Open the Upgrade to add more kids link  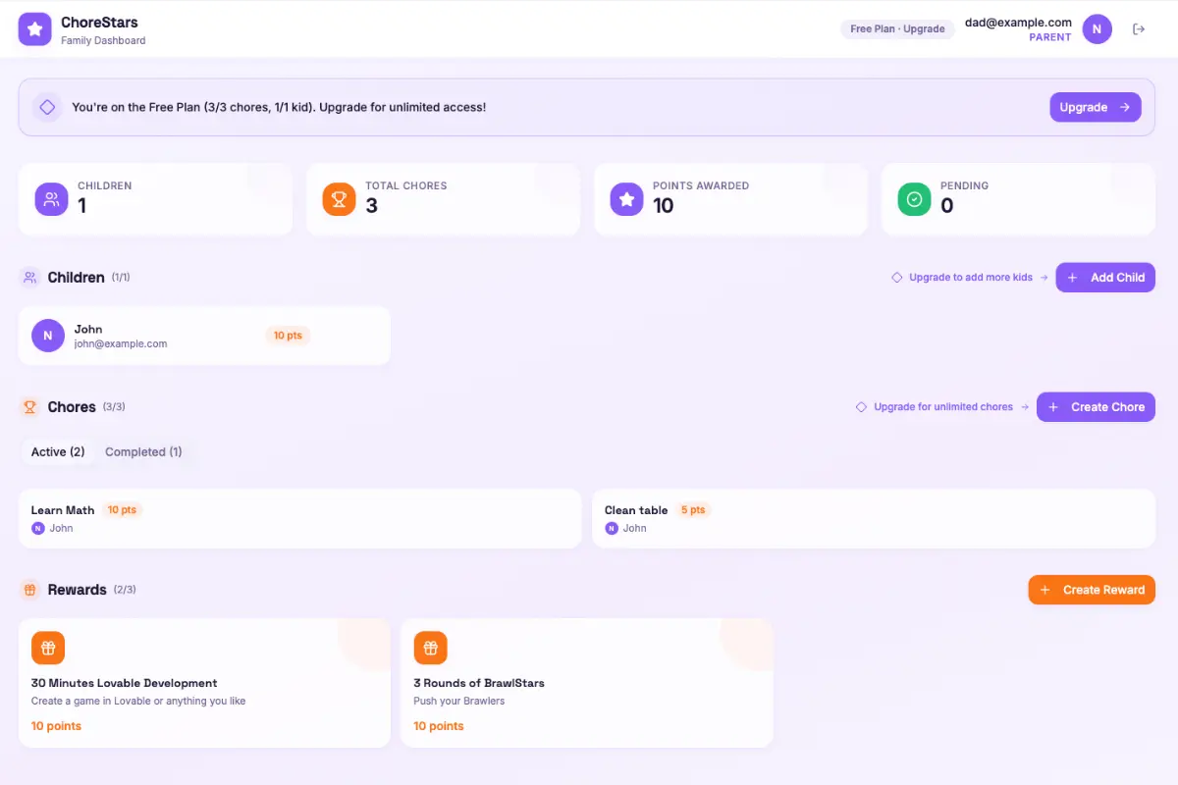pyautogui.click(x=967, y=277)
